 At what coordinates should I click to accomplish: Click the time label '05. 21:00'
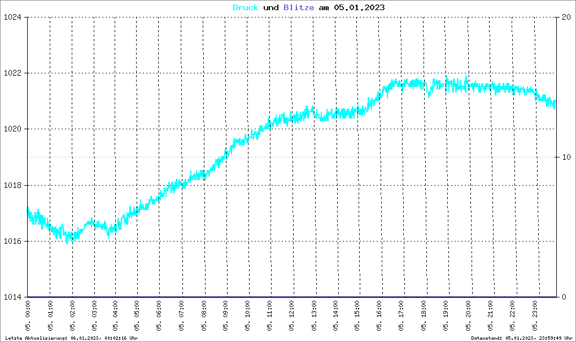coord(491,316)
